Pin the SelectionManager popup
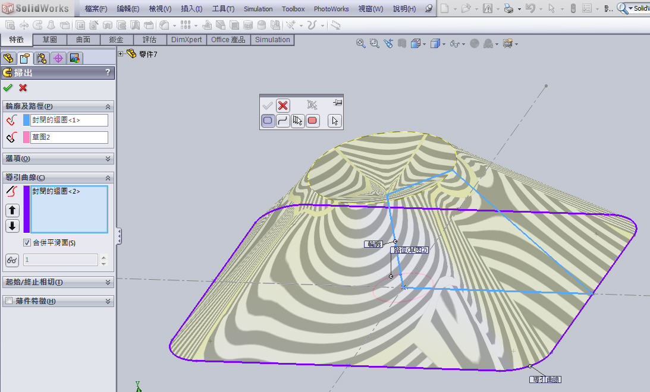The image size is (650, 392). [x=337, y=102]
